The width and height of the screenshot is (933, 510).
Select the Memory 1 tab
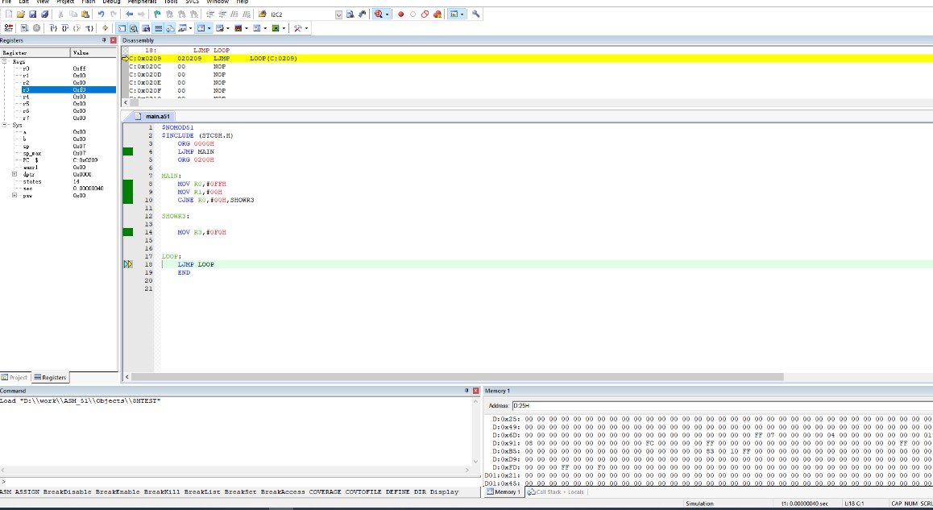click(503, 491)
